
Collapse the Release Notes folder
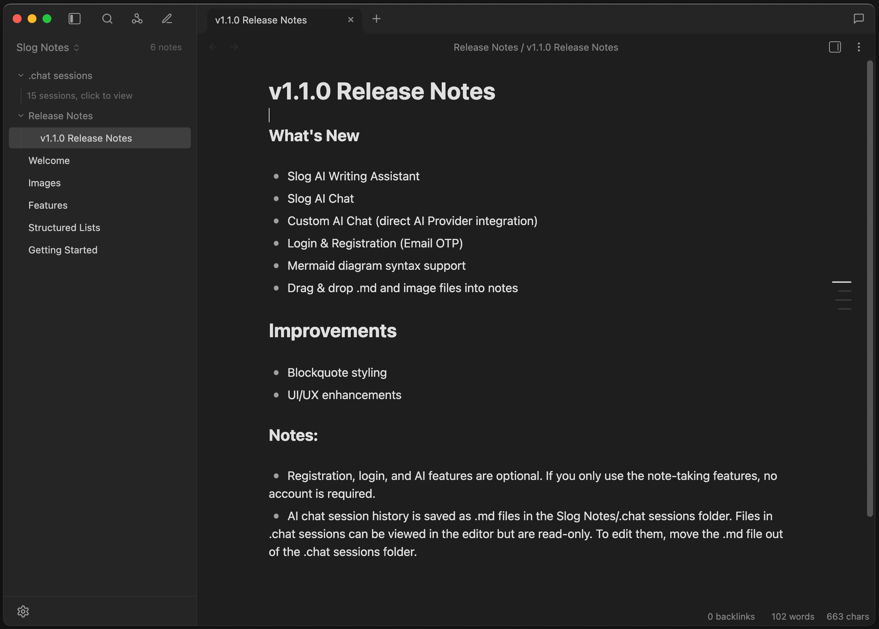point(21,116)
